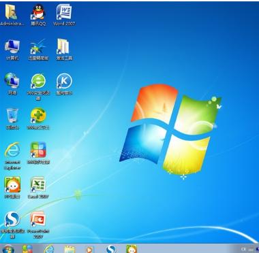Select the Excel 2007 desktop shortcut
This screenshot has height=253, width=259.
coord(38,188)
